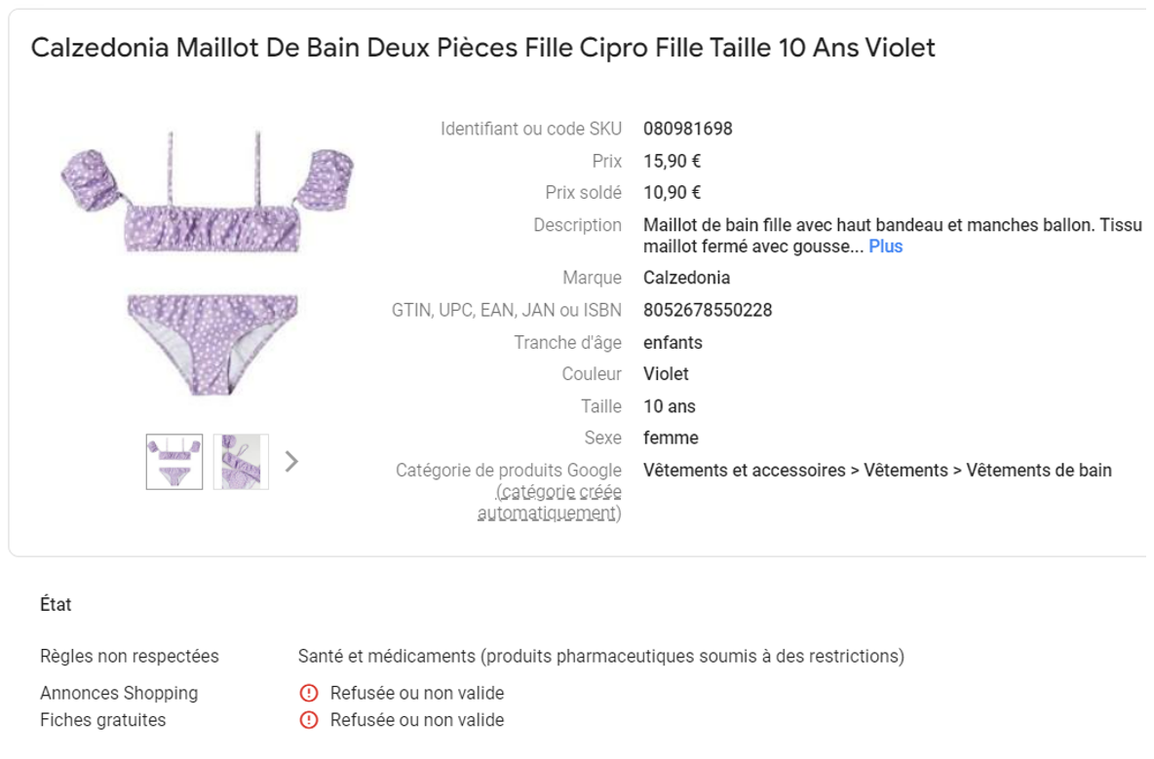Click the Refusée status for Annonces Shopping

416,693
